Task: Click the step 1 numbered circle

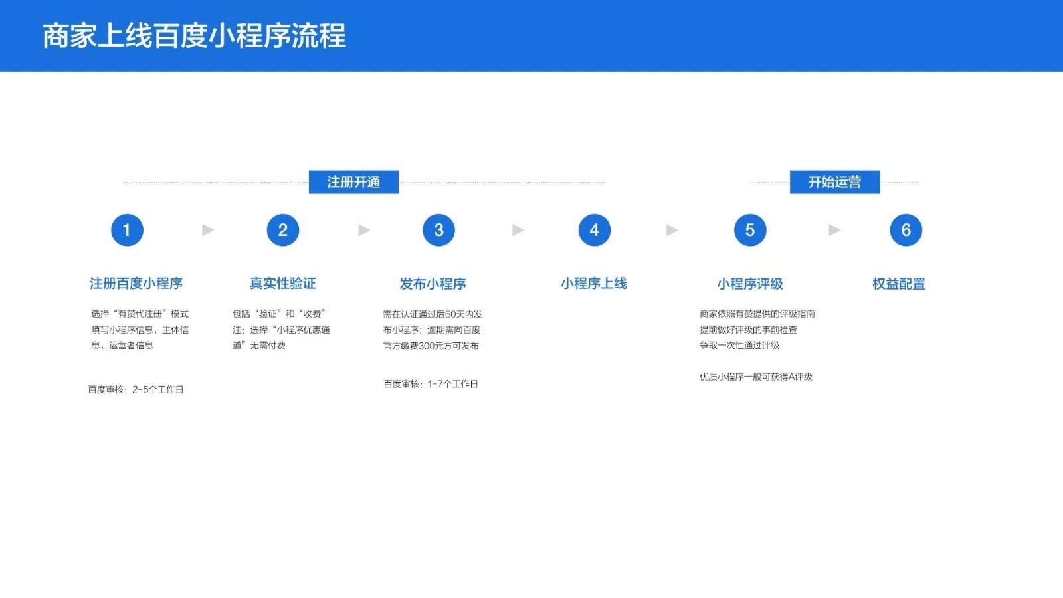Action: [127, 230]
